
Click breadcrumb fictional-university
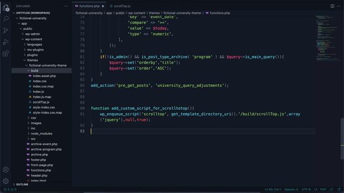[x=89, y=13]
